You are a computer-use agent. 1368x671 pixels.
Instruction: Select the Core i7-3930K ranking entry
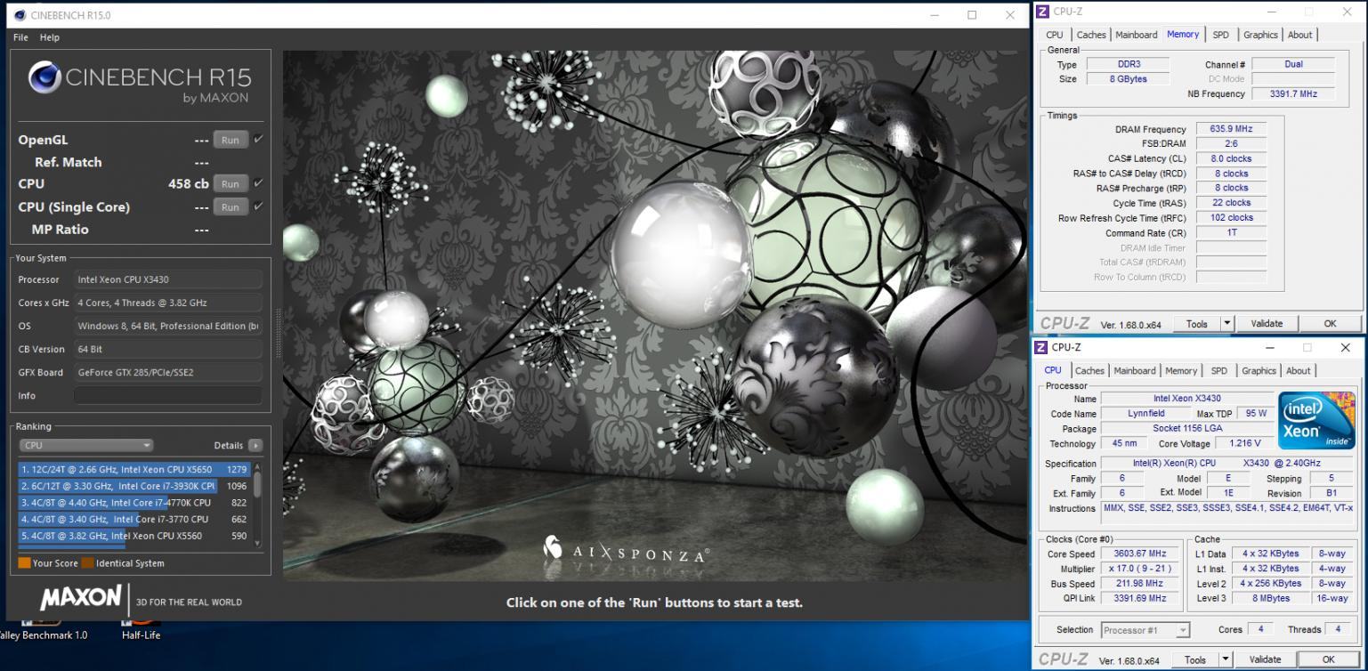(x=134, y=486)
